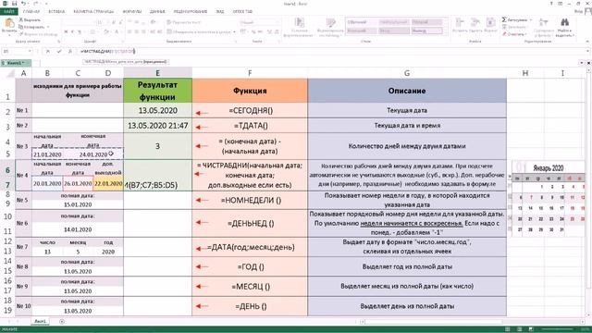Viewport: 592px width, 333px height.
Task: Click the cancel X icon in formula bar
Action: [x=48, y=51]
